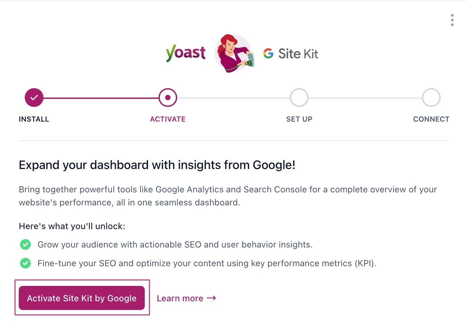Click the Yoast assistant avatar illustration

coord(234,53)
